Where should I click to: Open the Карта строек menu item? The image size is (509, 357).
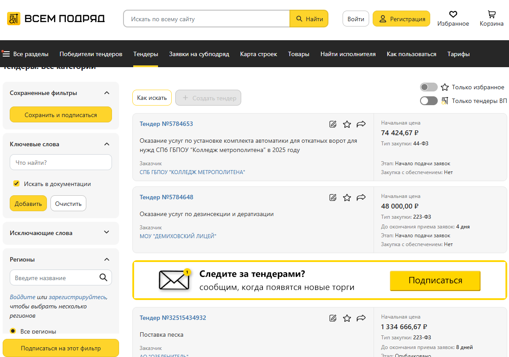[x=258, y=54]
